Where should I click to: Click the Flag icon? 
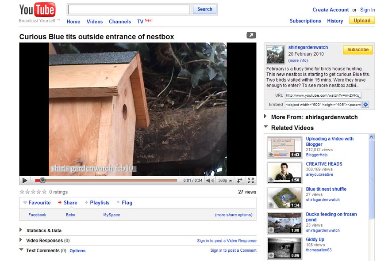[118, 202]
